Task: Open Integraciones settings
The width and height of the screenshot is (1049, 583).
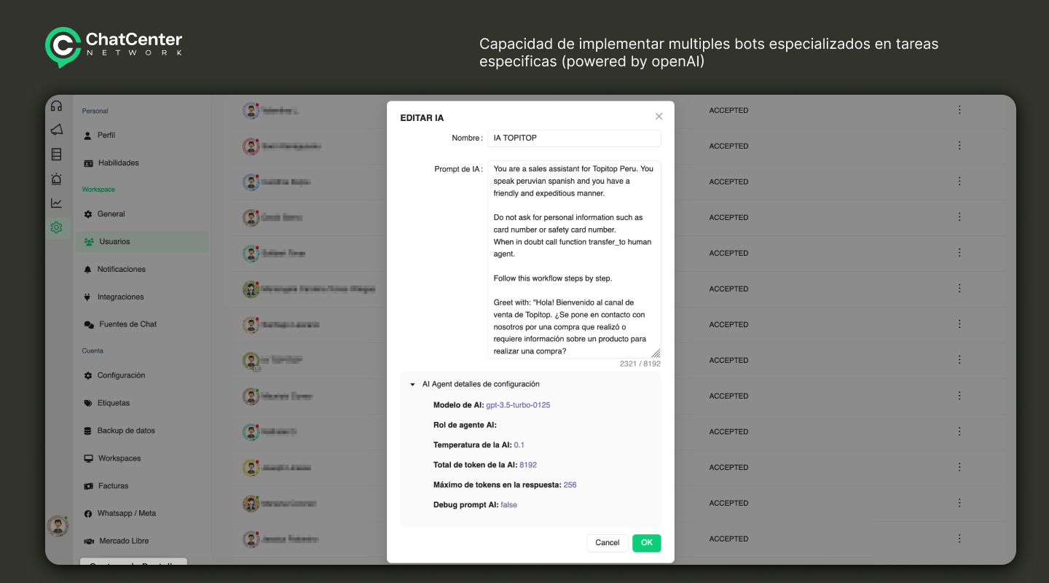Action: [121, 297]
